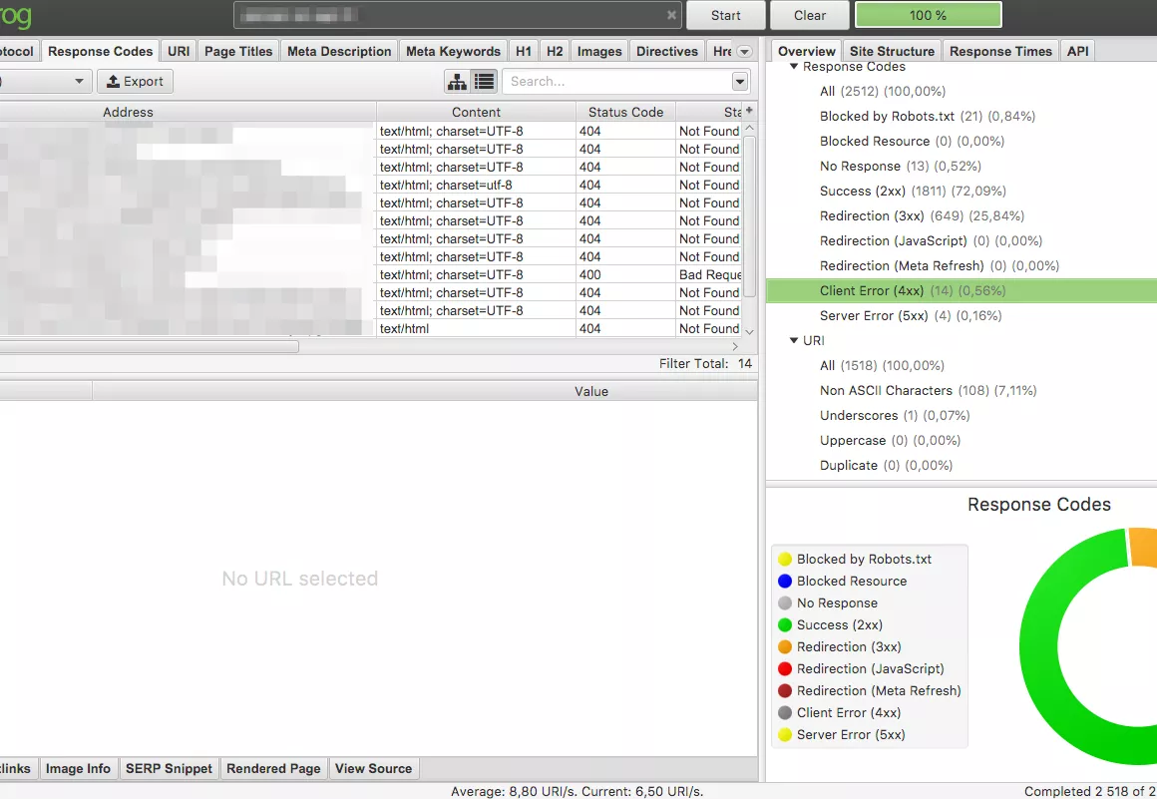The image size is (1157, 799).
Task: Click the Export button
Action: pos(135,82)
